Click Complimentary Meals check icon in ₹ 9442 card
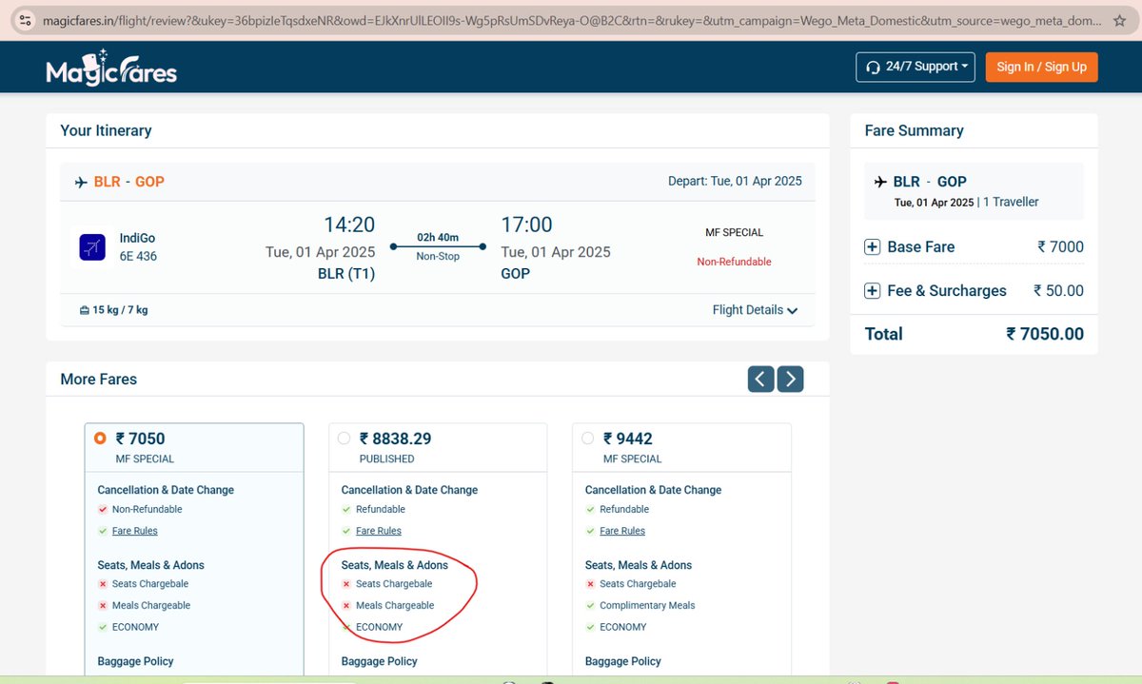Image resolution: width=1142 pixels, height=684 pixels. click(590, 605)
